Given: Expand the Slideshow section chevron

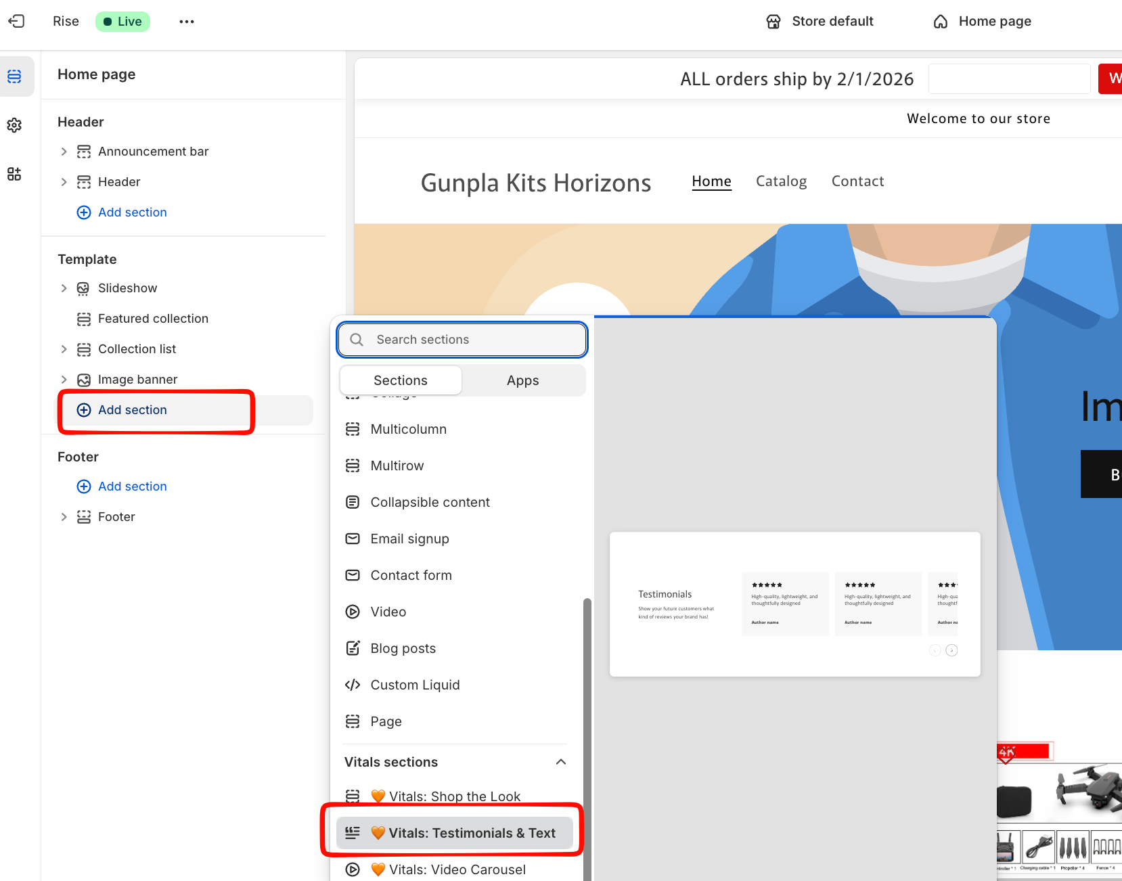Looking at the screenshot, I should 64,288.
